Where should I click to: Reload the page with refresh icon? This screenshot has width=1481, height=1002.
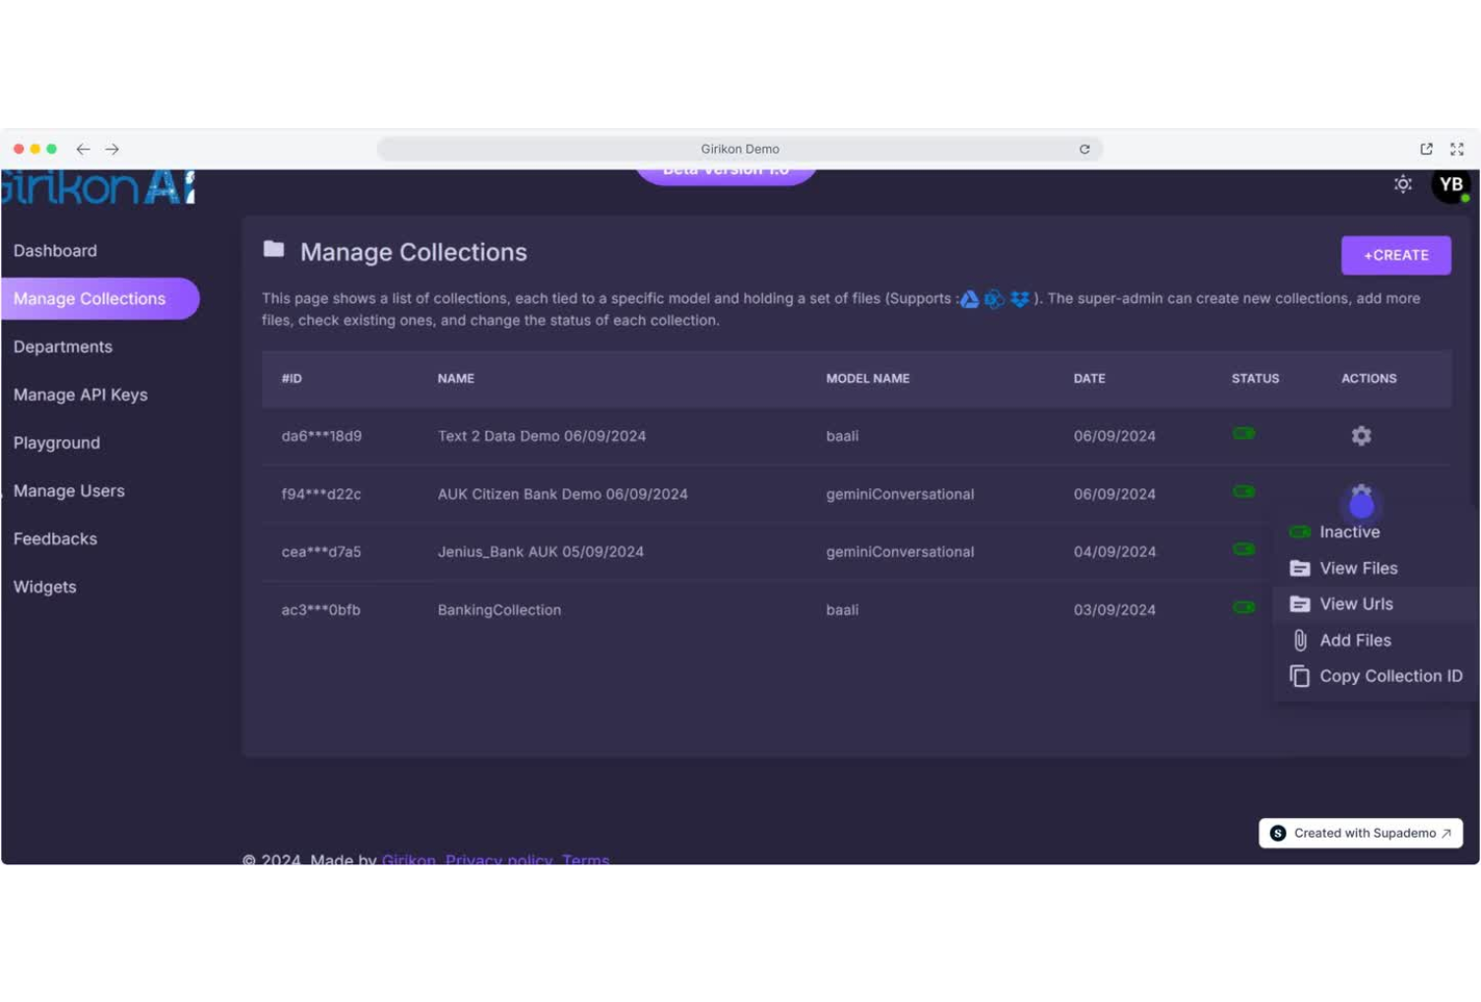coord(1084,149)
